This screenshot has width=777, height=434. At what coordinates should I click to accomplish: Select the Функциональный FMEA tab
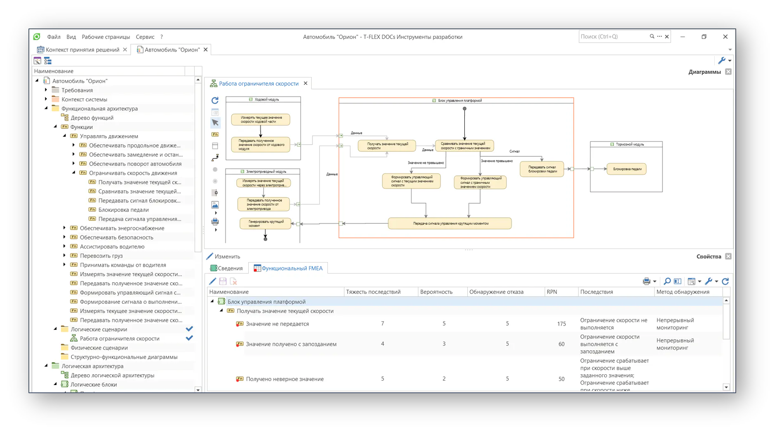point(288,268)
